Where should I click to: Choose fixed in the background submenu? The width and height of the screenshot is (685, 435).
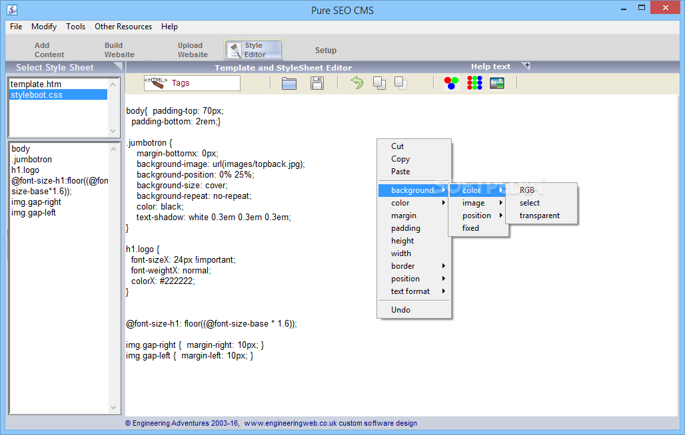click(478, 228)
